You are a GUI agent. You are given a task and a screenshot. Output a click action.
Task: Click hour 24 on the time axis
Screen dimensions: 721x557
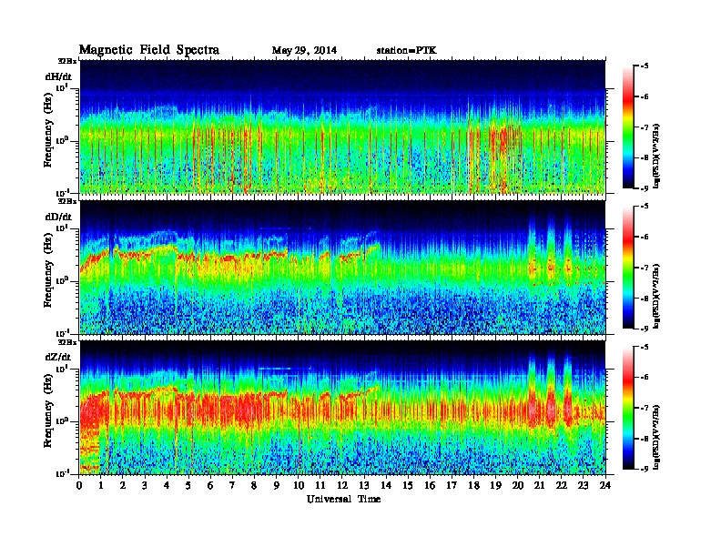[605, 485]
